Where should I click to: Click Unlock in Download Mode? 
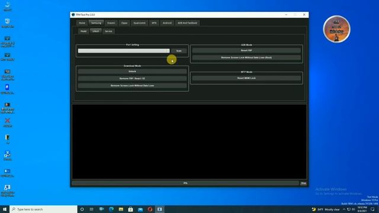(132, 72)
